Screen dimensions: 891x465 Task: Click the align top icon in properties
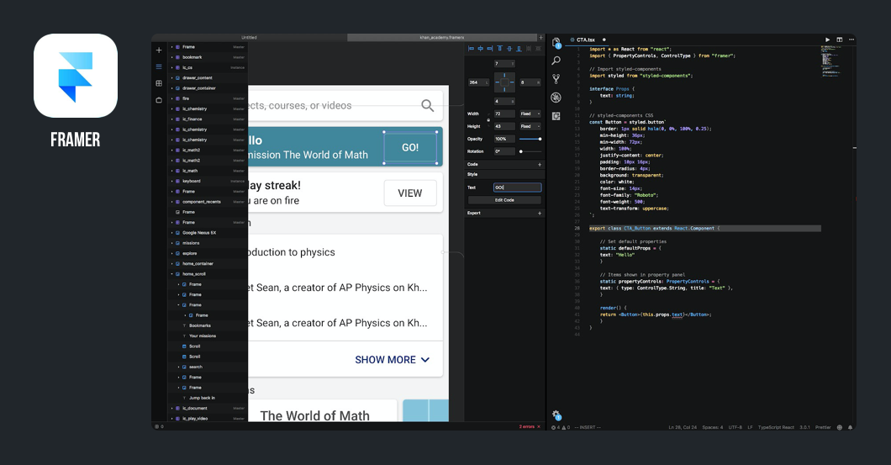(x=500, y=48)
